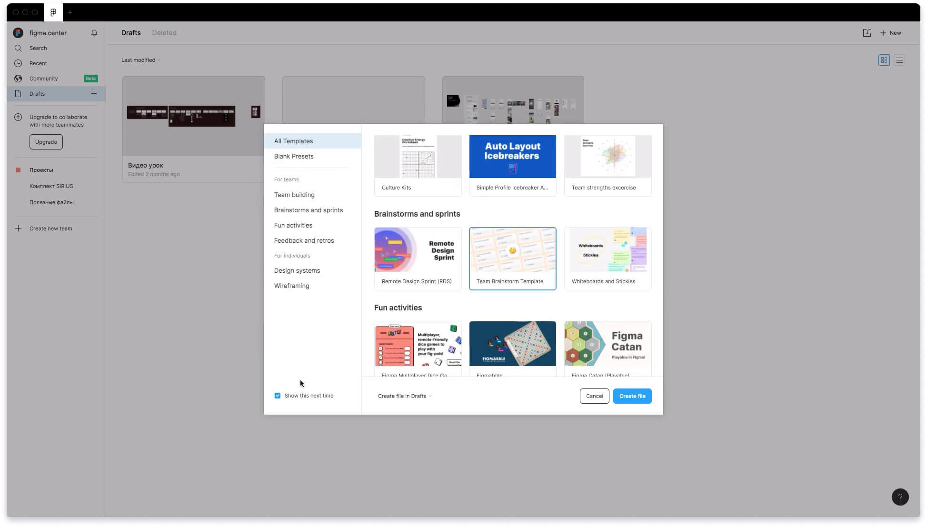927x527 pixels.
Task: Enable the highlighted Team Brainstorm Template
Action: [512, 258]
